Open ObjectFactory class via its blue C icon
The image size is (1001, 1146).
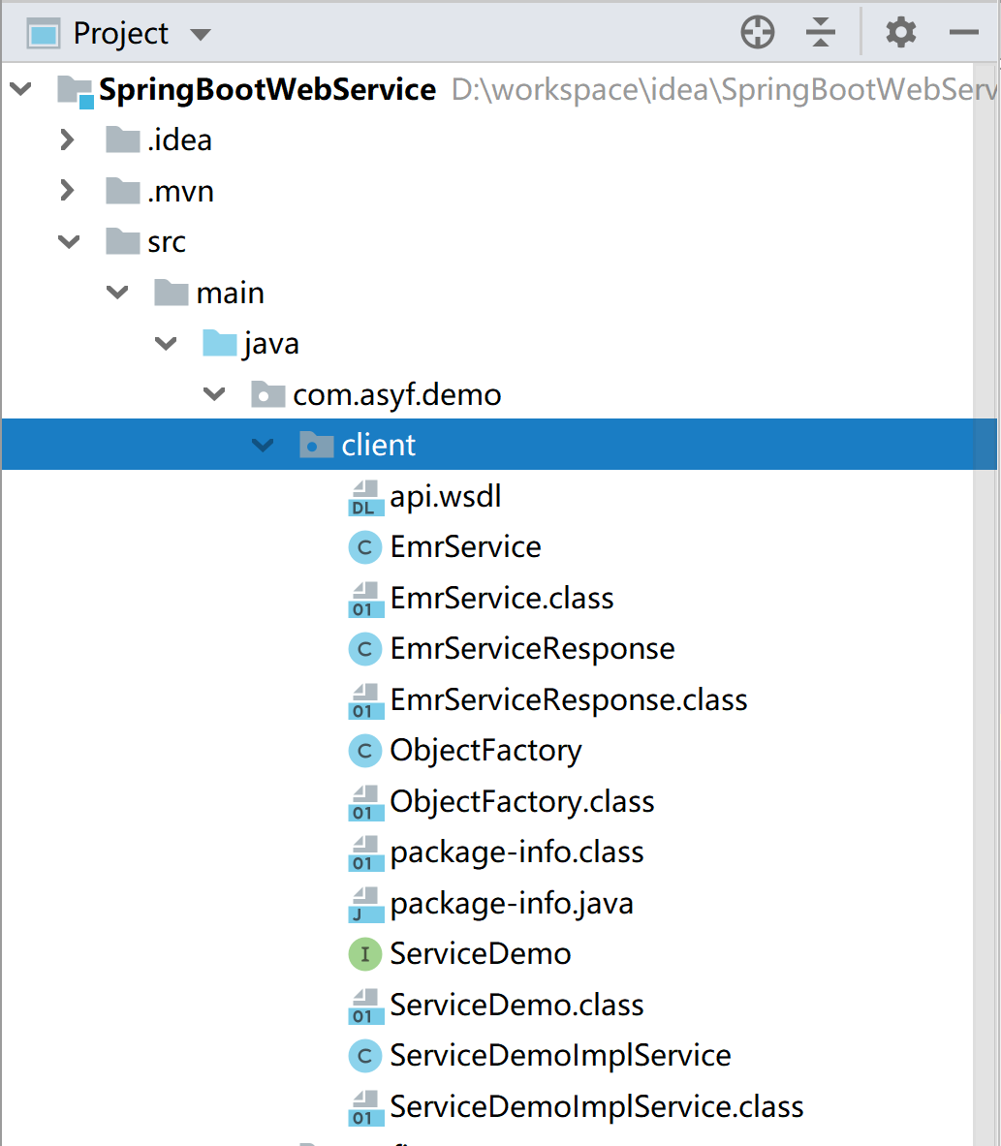click(364, 750)
